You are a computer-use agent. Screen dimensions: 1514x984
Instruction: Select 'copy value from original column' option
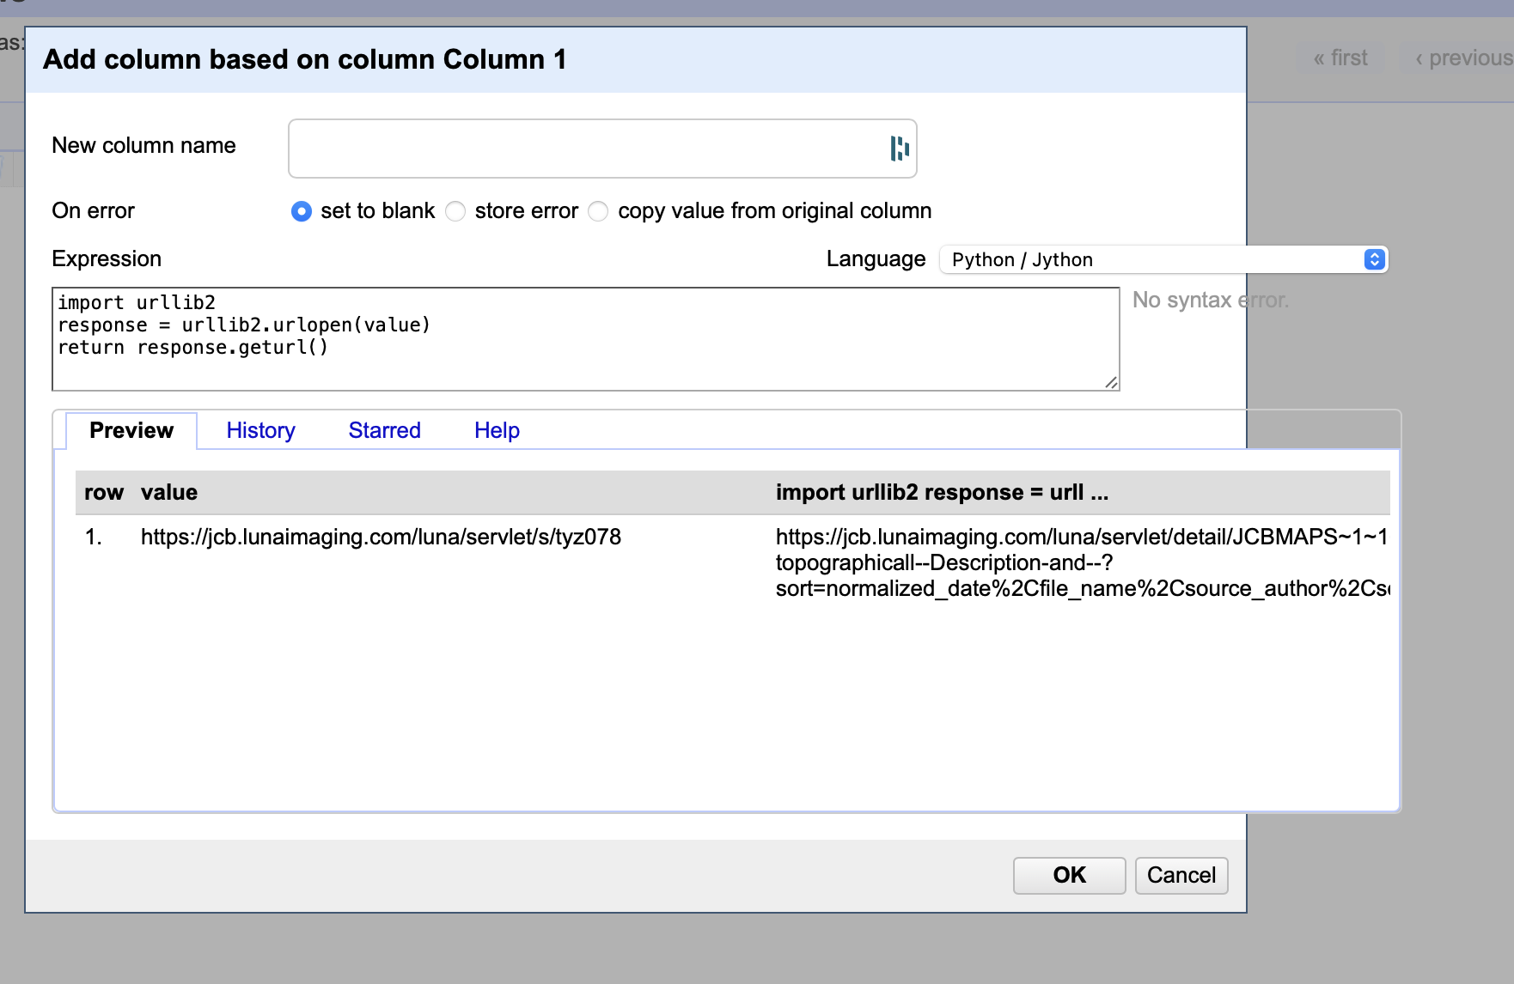click(599, 211)
